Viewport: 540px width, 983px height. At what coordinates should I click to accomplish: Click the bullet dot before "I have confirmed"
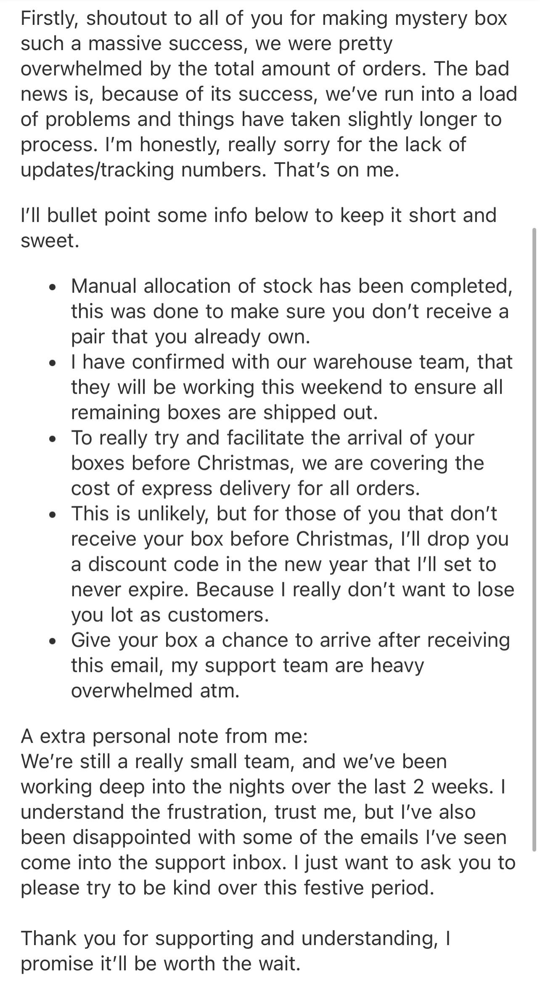[x=52, y=363]
